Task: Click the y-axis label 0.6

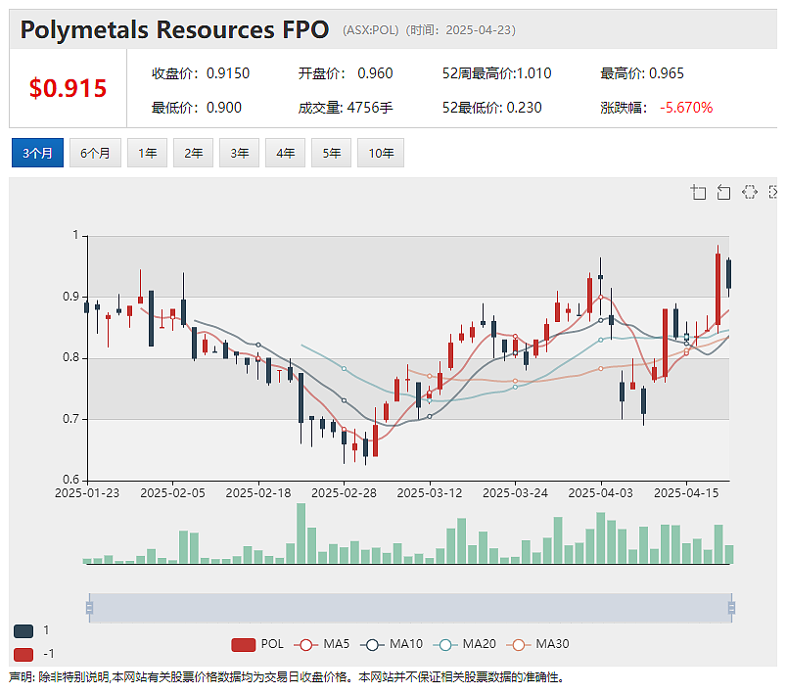Action: coord(70,480)
